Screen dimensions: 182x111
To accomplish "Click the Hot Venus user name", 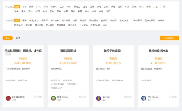I will [62, 97].
